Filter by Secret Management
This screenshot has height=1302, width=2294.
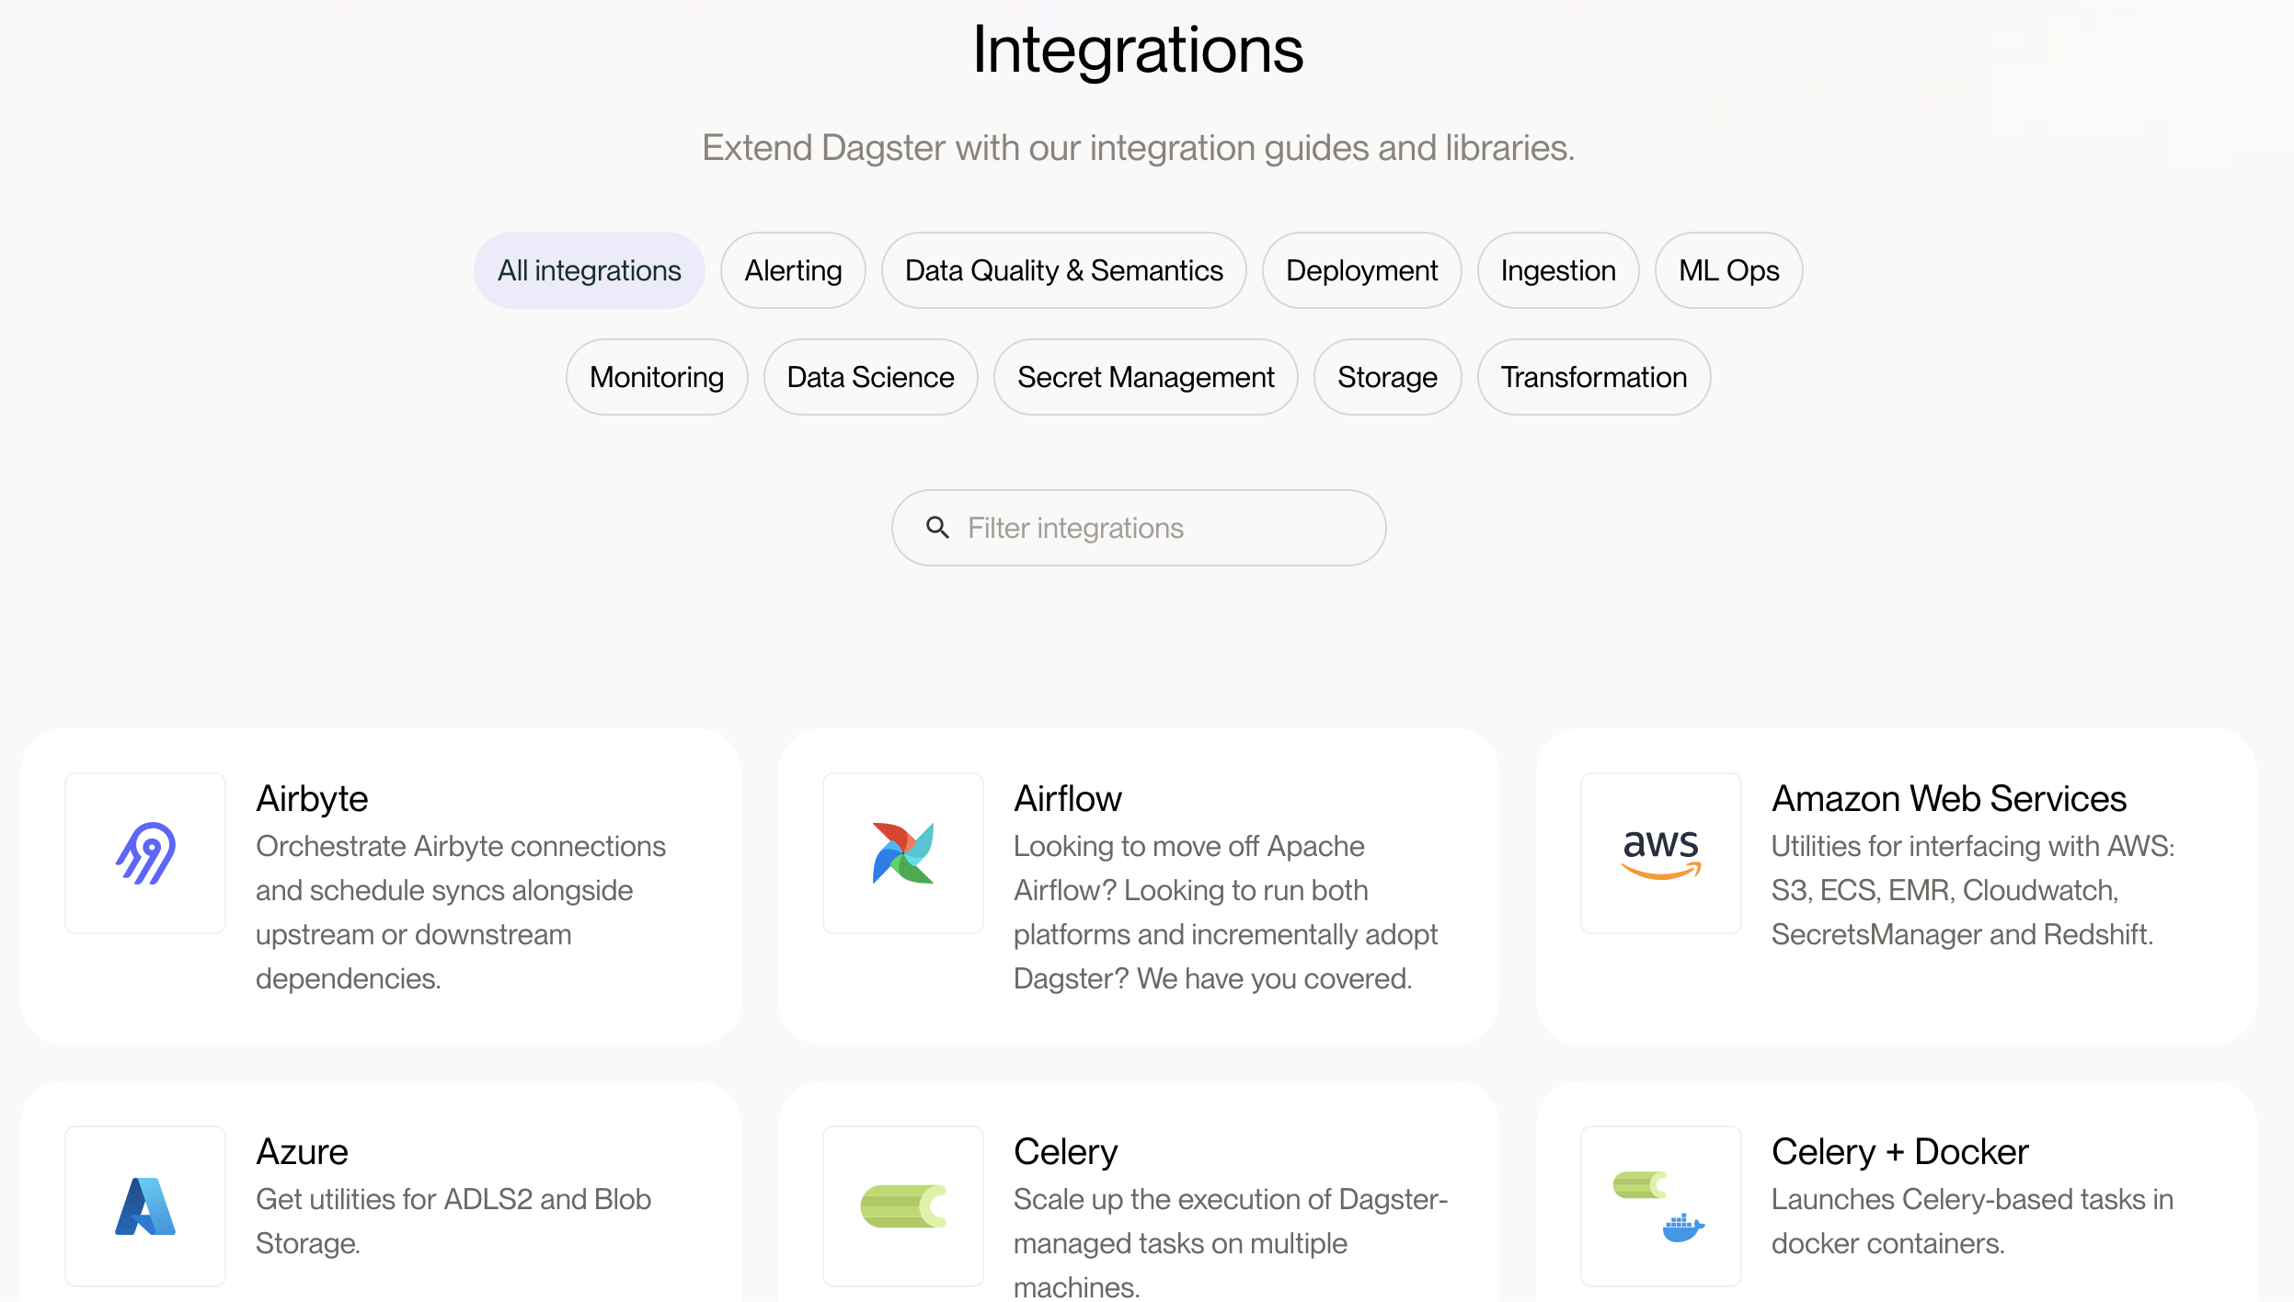(x=1145, y=377)
